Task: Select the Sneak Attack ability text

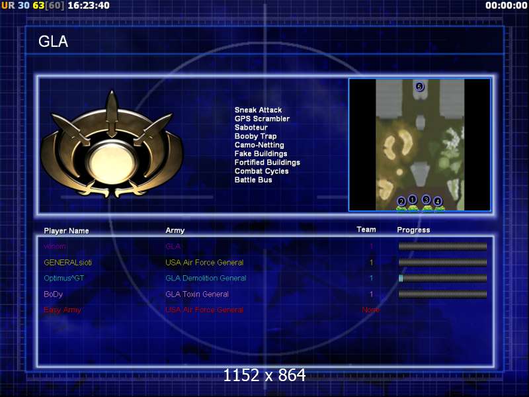Action: (x=258, y=110)
